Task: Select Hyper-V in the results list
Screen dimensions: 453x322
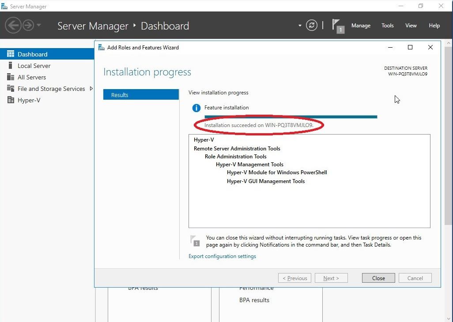Action: [204, 140]
